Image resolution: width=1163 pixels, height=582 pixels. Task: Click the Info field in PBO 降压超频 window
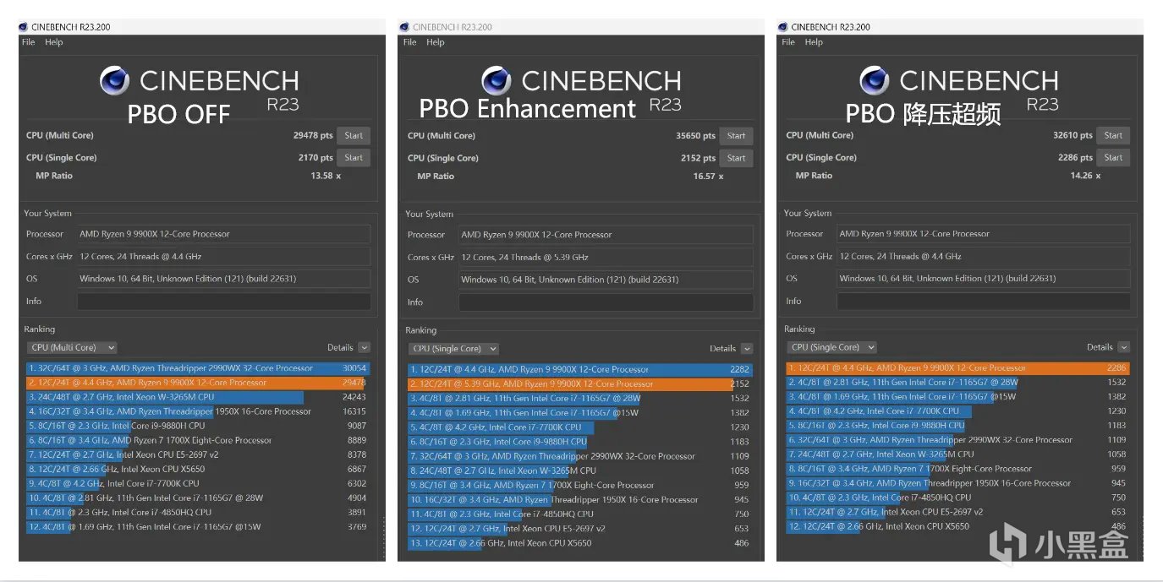pyautogui.click(x=983, y=302)
